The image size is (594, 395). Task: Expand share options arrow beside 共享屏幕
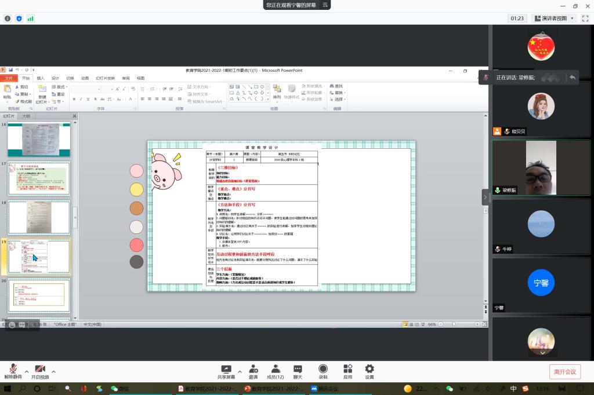tap(240, 371)
